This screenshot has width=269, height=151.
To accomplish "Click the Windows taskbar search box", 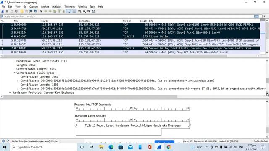I will (x=43, y=147).
